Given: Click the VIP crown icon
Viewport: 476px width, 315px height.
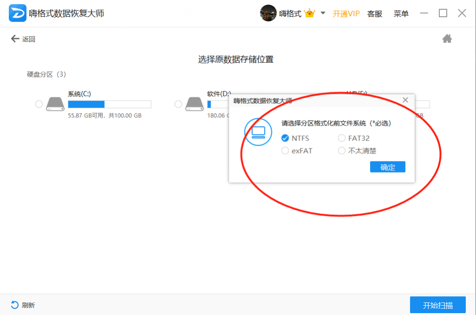Looking at the screenshot, I should tap(309, 13).
